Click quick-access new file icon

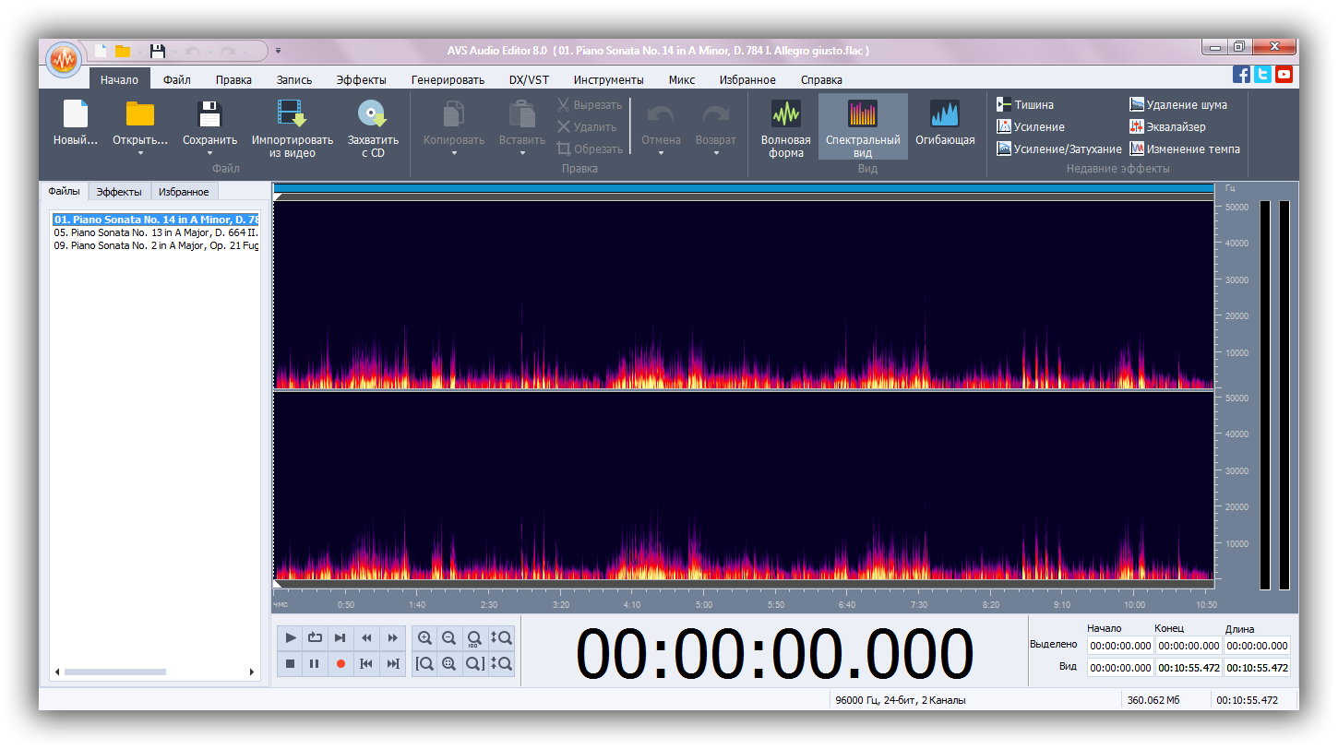coord(101,51)
